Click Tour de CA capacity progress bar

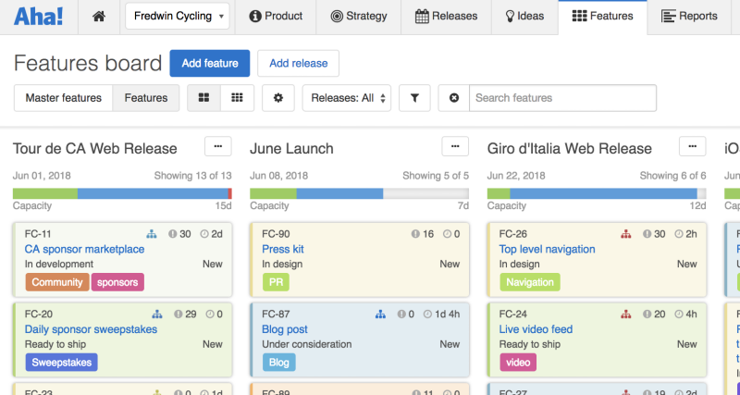[122, 193]
